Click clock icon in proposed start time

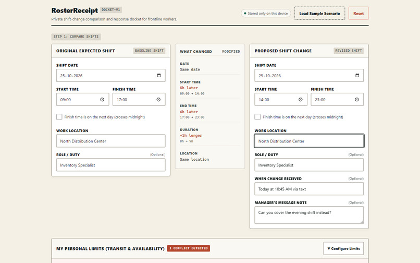(x=301, y=100)
